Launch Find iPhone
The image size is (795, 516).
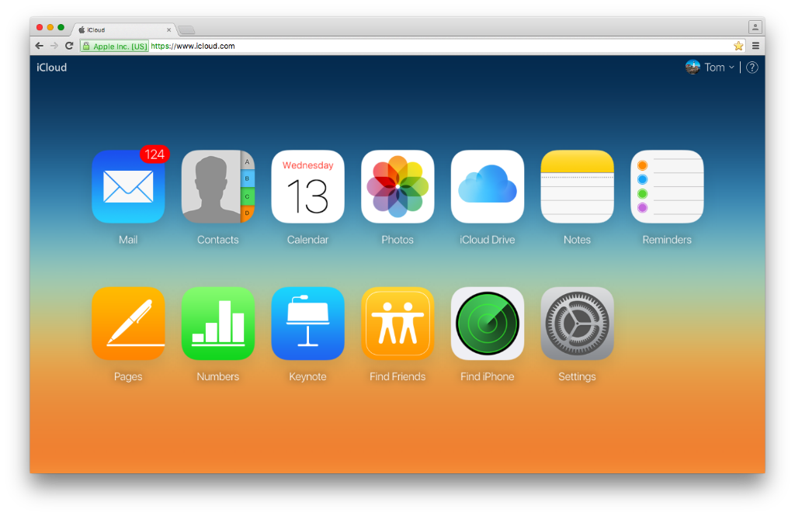pyautogui.click(x=488, y=324)
